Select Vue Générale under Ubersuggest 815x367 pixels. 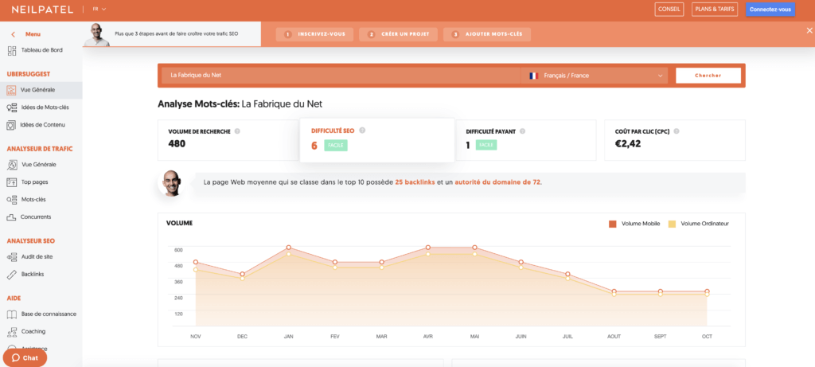[x=37, y=90]
